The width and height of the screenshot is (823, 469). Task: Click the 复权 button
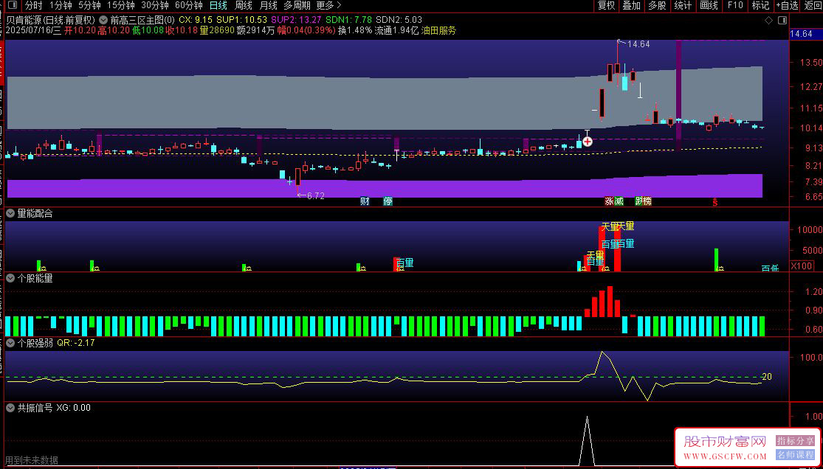[x=606, y=6]
